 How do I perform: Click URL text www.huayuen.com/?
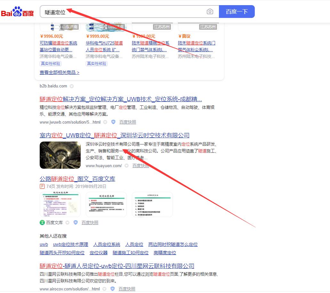pyautogui.click(x=104, y=166)
